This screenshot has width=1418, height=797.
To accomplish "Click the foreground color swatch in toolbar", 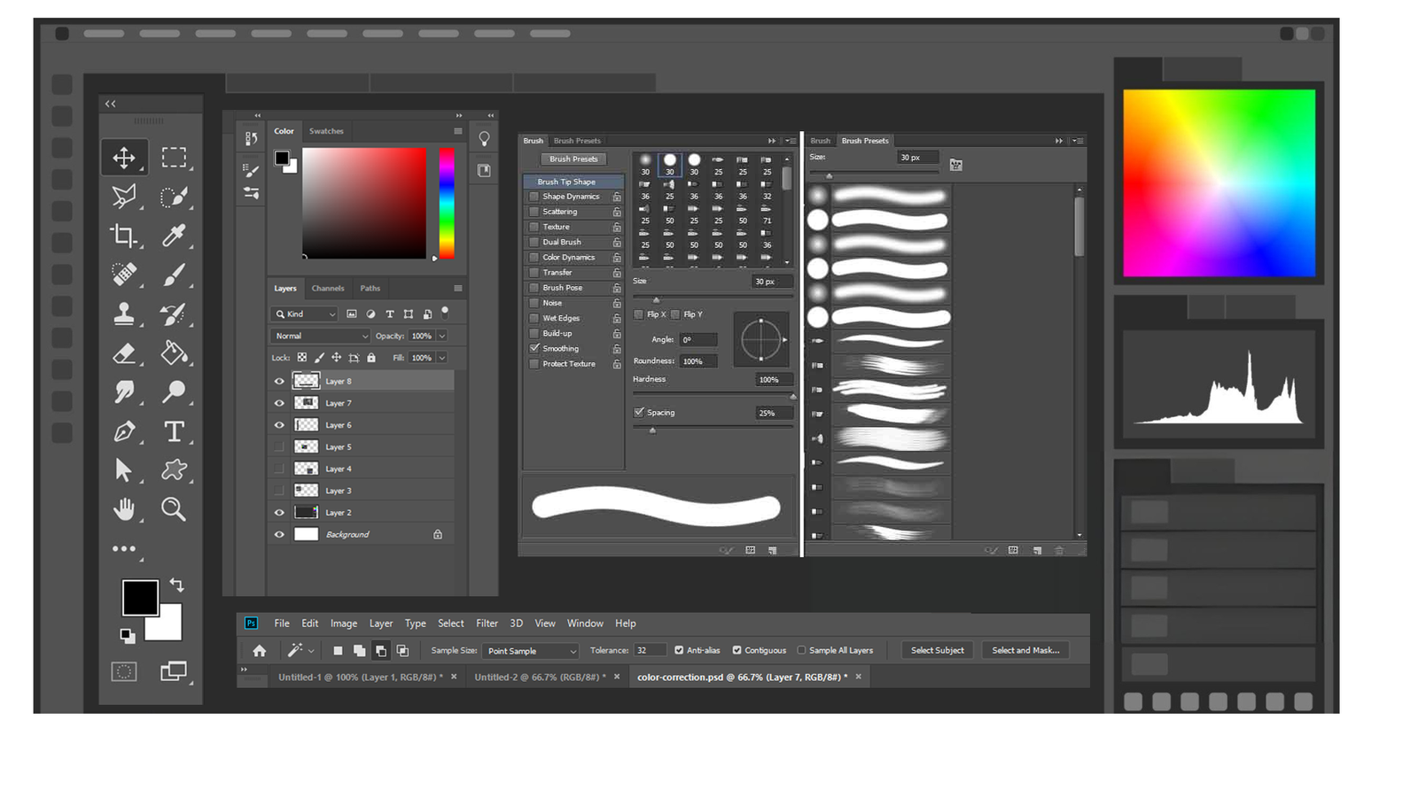I will coord(140,598).
